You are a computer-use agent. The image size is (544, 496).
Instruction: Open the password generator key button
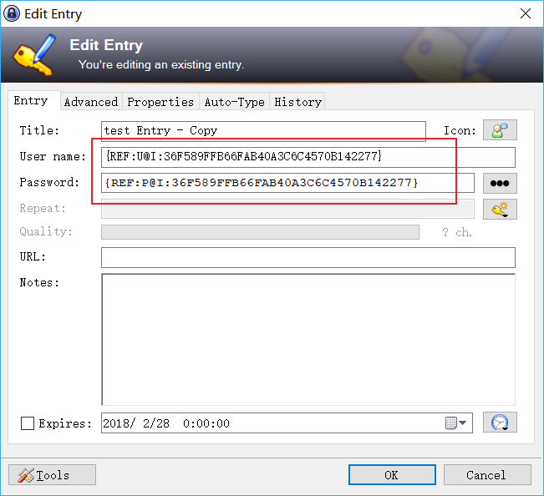pyautogui.click(x=500, y=209)
